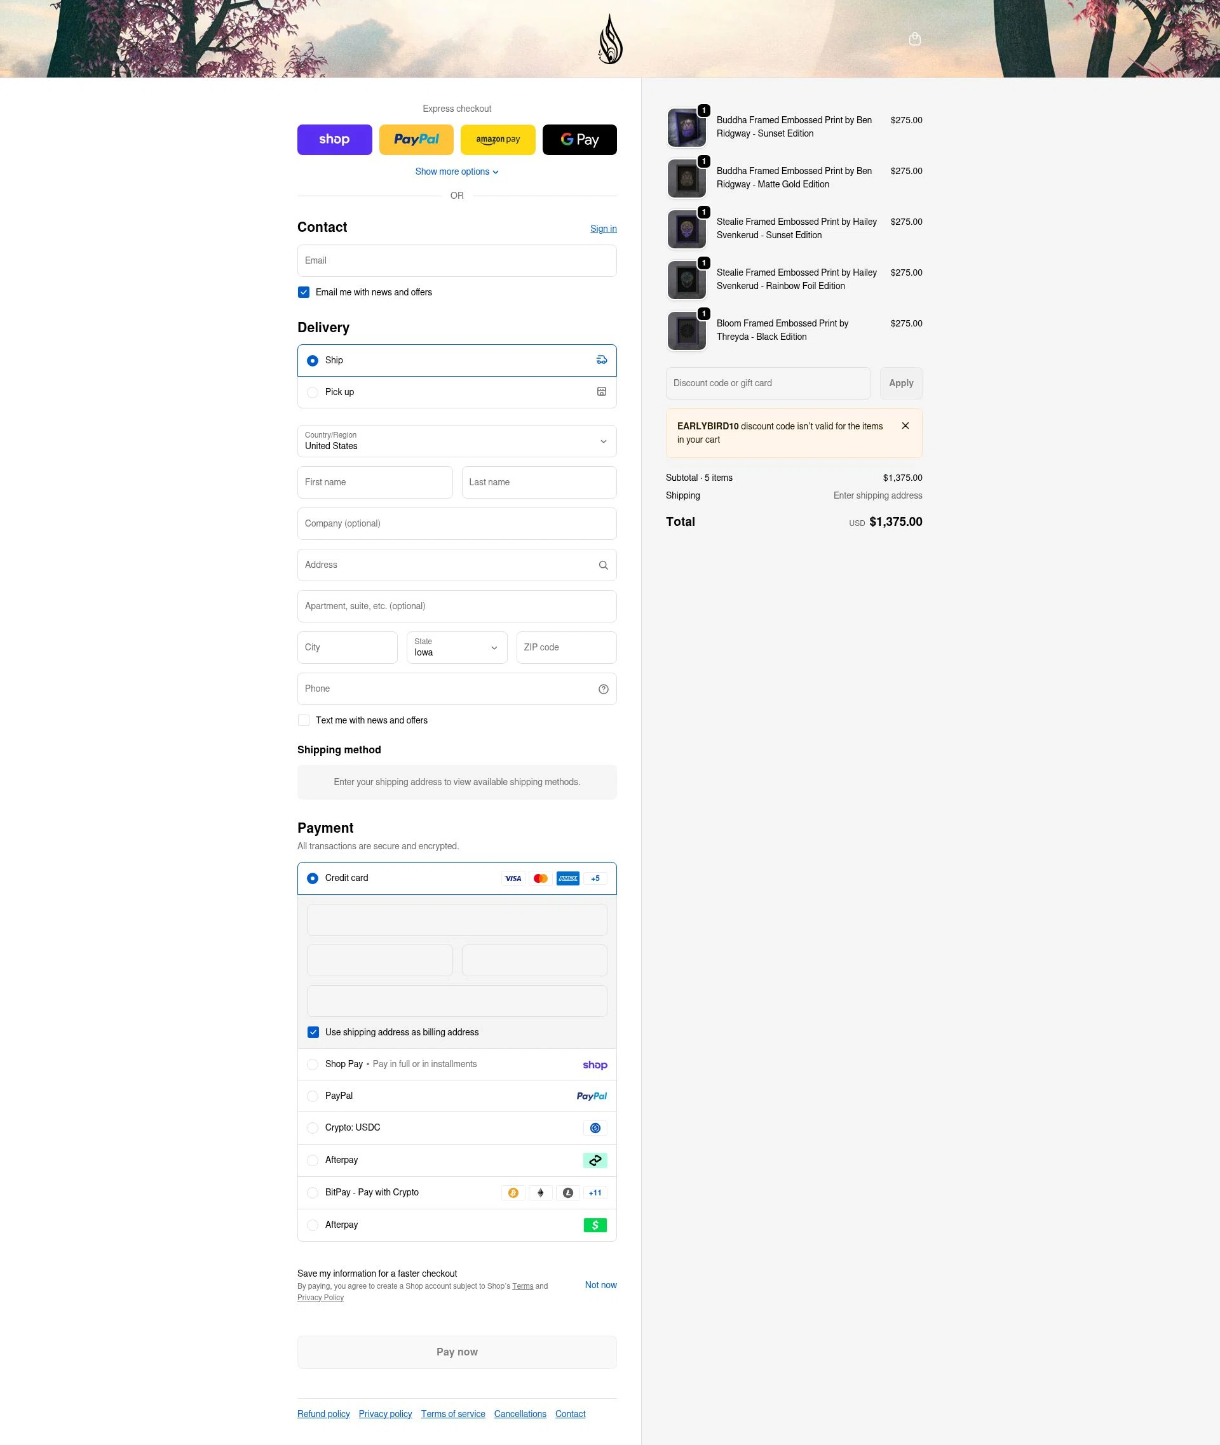The image size is (1220, 1445).
Task: Change the State from Iowa
Action: 456,647
